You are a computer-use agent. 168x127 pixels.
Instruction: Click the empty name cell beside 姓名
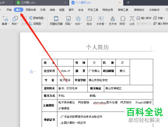click(65, 62)
